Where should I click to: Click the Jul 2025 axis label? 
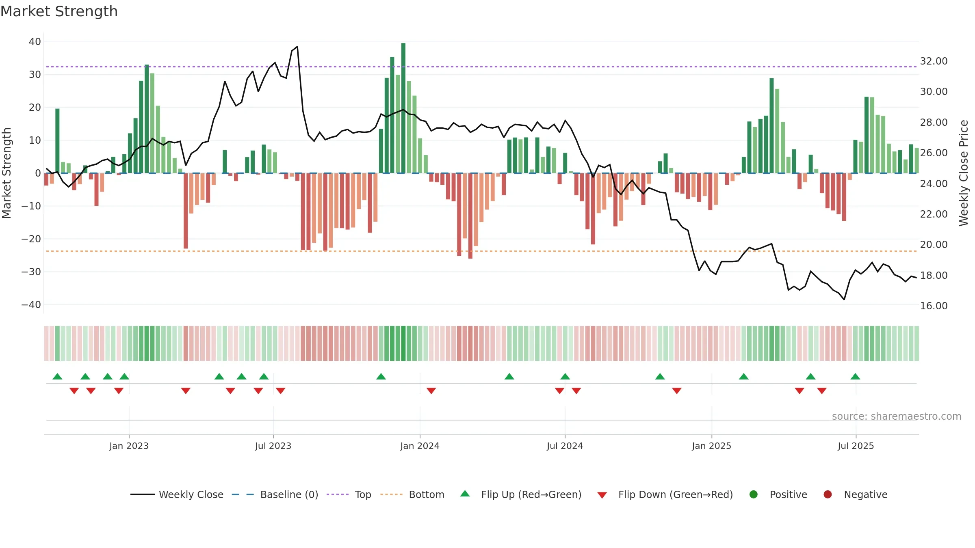856,446
